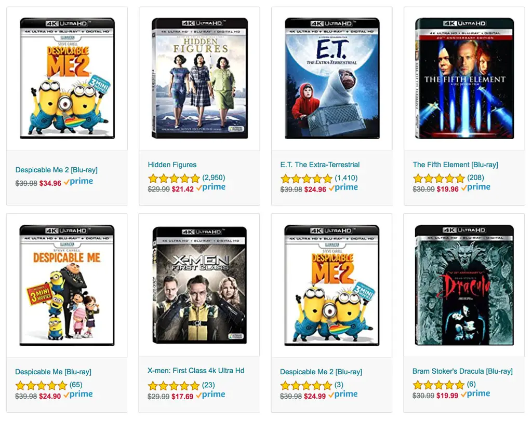The height and width of the screenshot is (421, 532).
Task: Open the 208 reviews of Fifth Element
Action: click(475, 178)
